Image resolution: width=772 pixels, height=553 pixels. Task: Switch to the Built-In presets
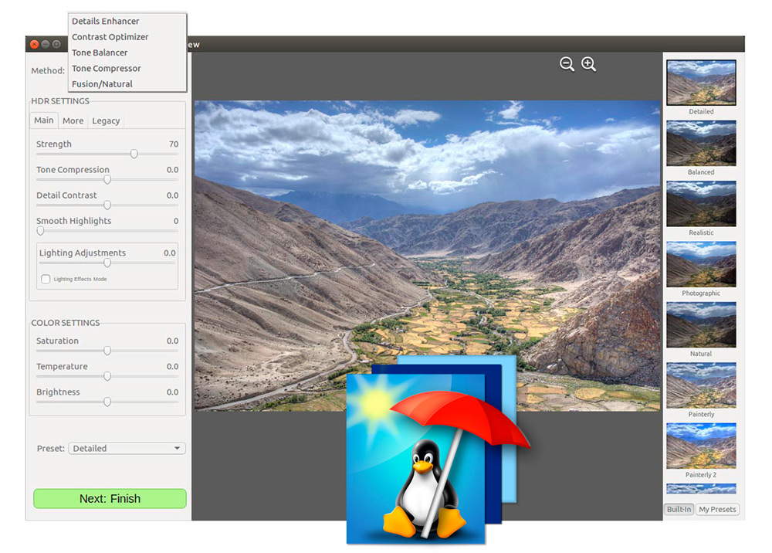tap(679, 510)
